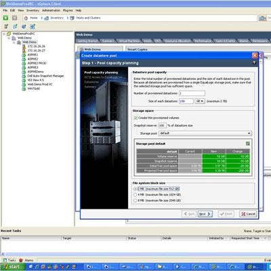Click the fourth icon in second toolbar row
Image resolution: width=271 pixels, height=271 pixels.
(x=33, y=26)
